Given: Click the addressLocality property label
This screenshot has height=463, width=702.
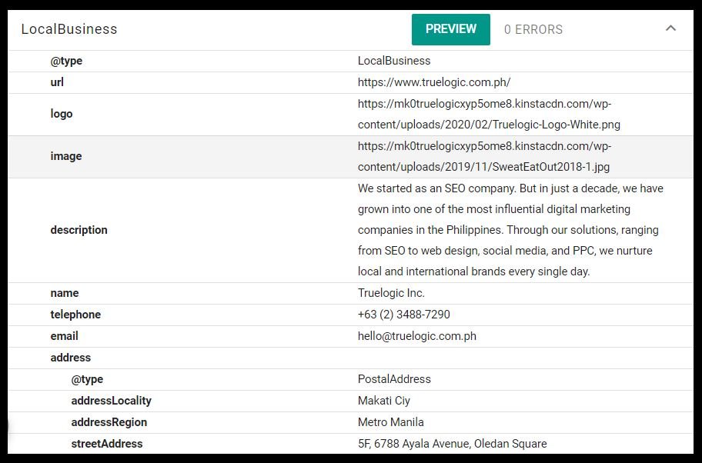Looking at the screenshot, I should 111,401.
